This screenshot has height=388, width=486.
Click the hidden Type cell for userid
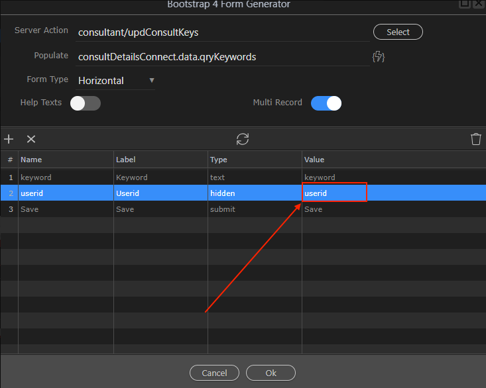click(255, 193)
